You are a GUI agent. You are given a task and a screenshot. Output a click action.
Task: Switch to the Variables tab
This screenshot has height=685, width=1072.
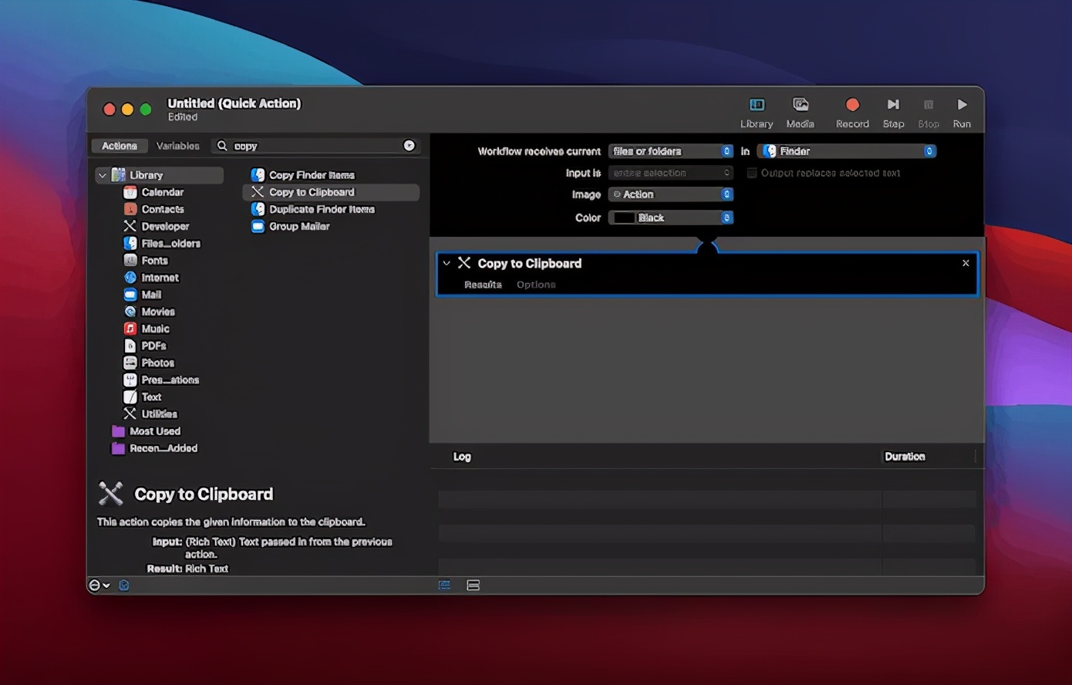[x=177, y=146]
